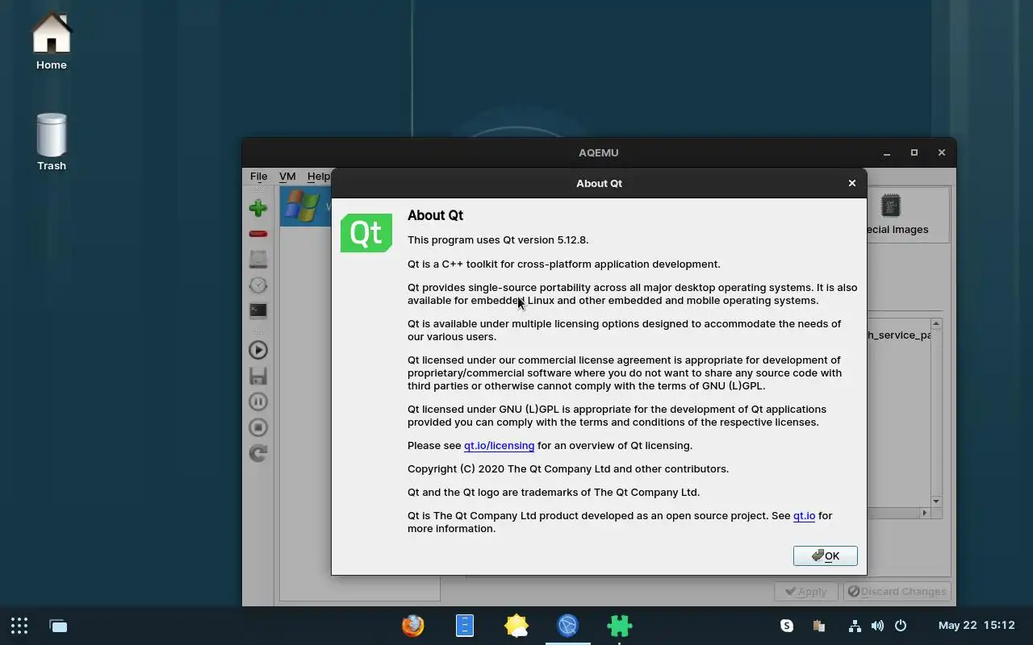Click the clock snapshot icon in AQEMU toolbar
The height and width of the screenshot is (645, 1033).
click(x=258, y=285)
